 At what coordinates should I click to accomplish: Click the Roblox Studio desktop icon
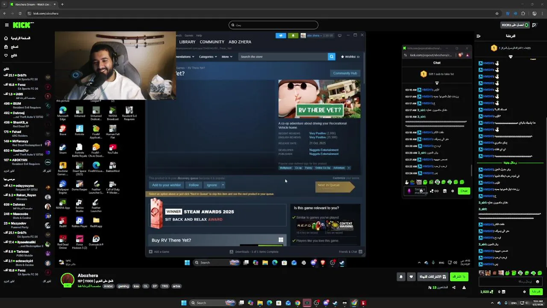tap(79, 205)
